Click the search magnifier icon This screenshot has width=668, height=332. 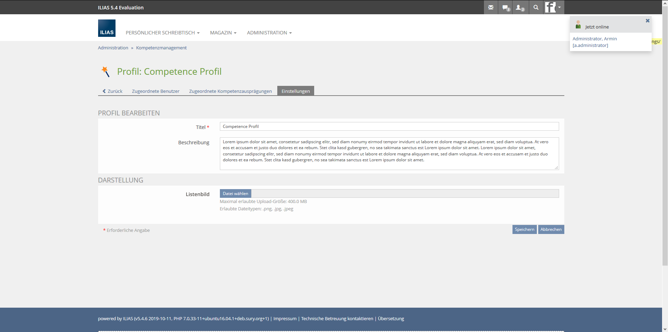point(536,7)
